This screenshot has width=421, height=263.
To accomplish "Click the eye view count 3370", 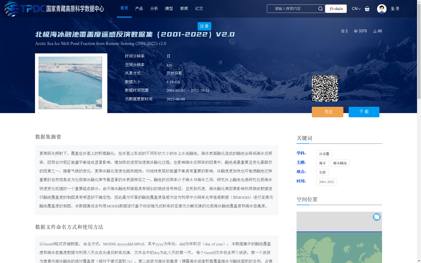I will (360, 31).
